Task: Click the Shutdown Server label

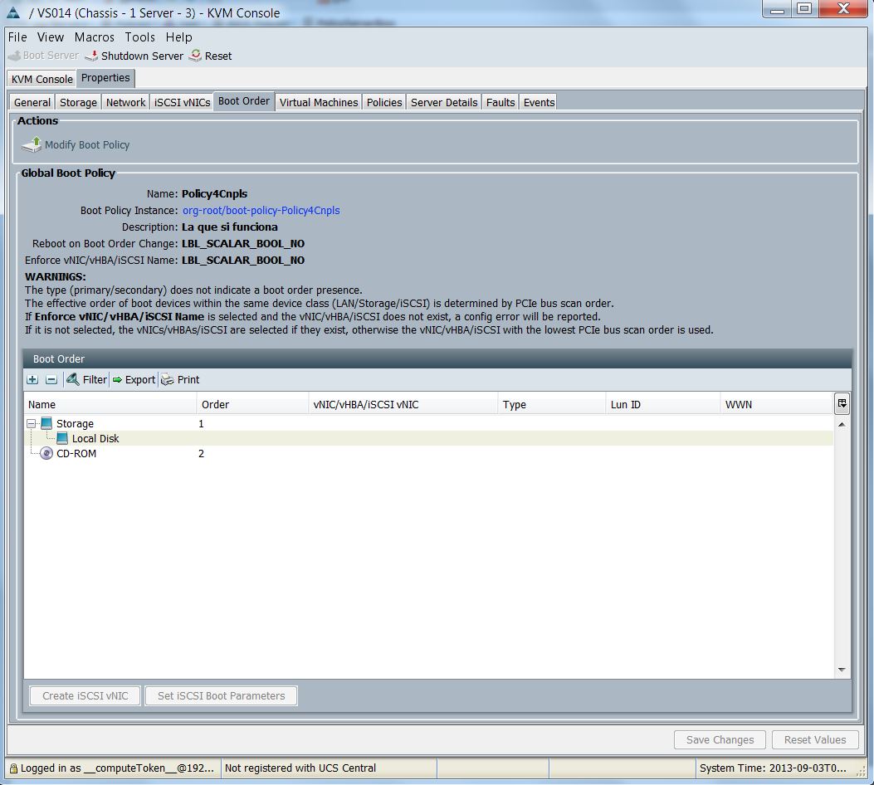Action: point(142,56)
